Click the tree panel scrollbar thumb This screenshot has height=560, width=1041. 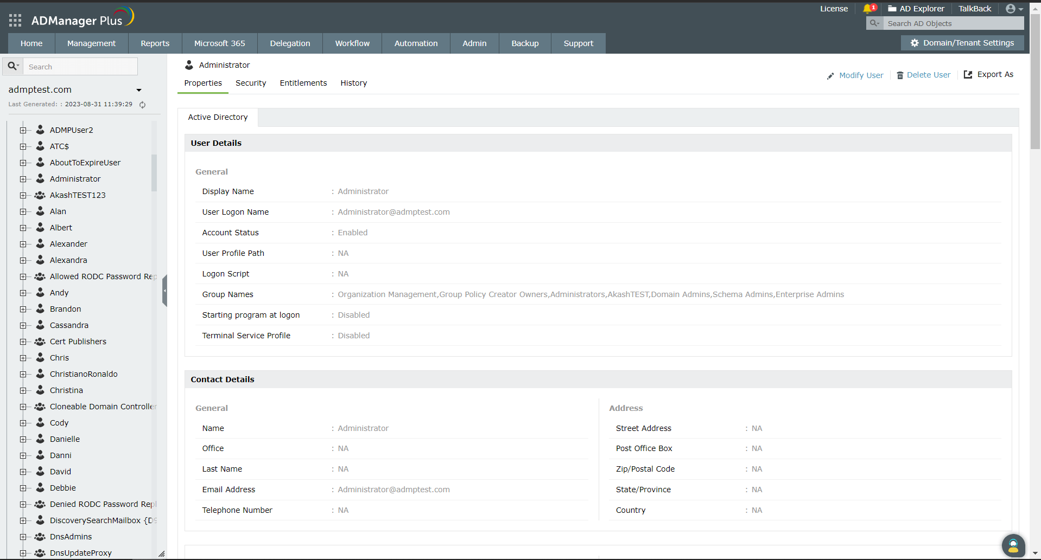154,173
